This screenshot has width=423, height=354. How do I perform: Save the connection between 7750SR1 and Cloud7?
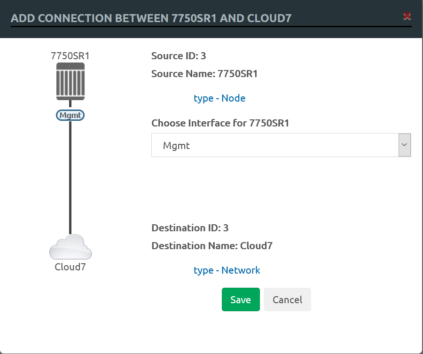241,299
